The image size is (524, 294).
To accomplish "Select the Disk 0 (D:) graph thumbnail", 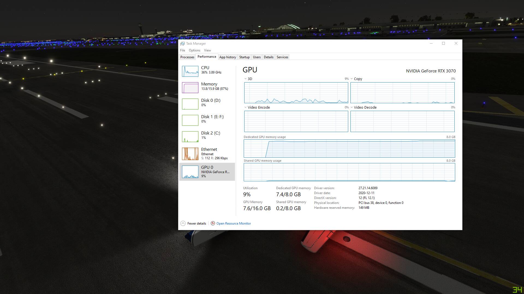I will point(190,104).
